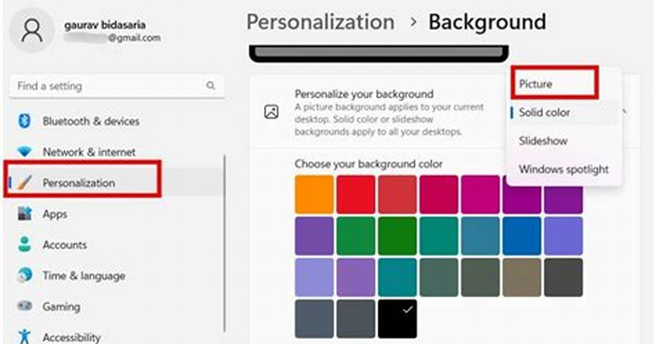
Task: Click the sidebar vertical scrollbar
Action: click(225, 244)
